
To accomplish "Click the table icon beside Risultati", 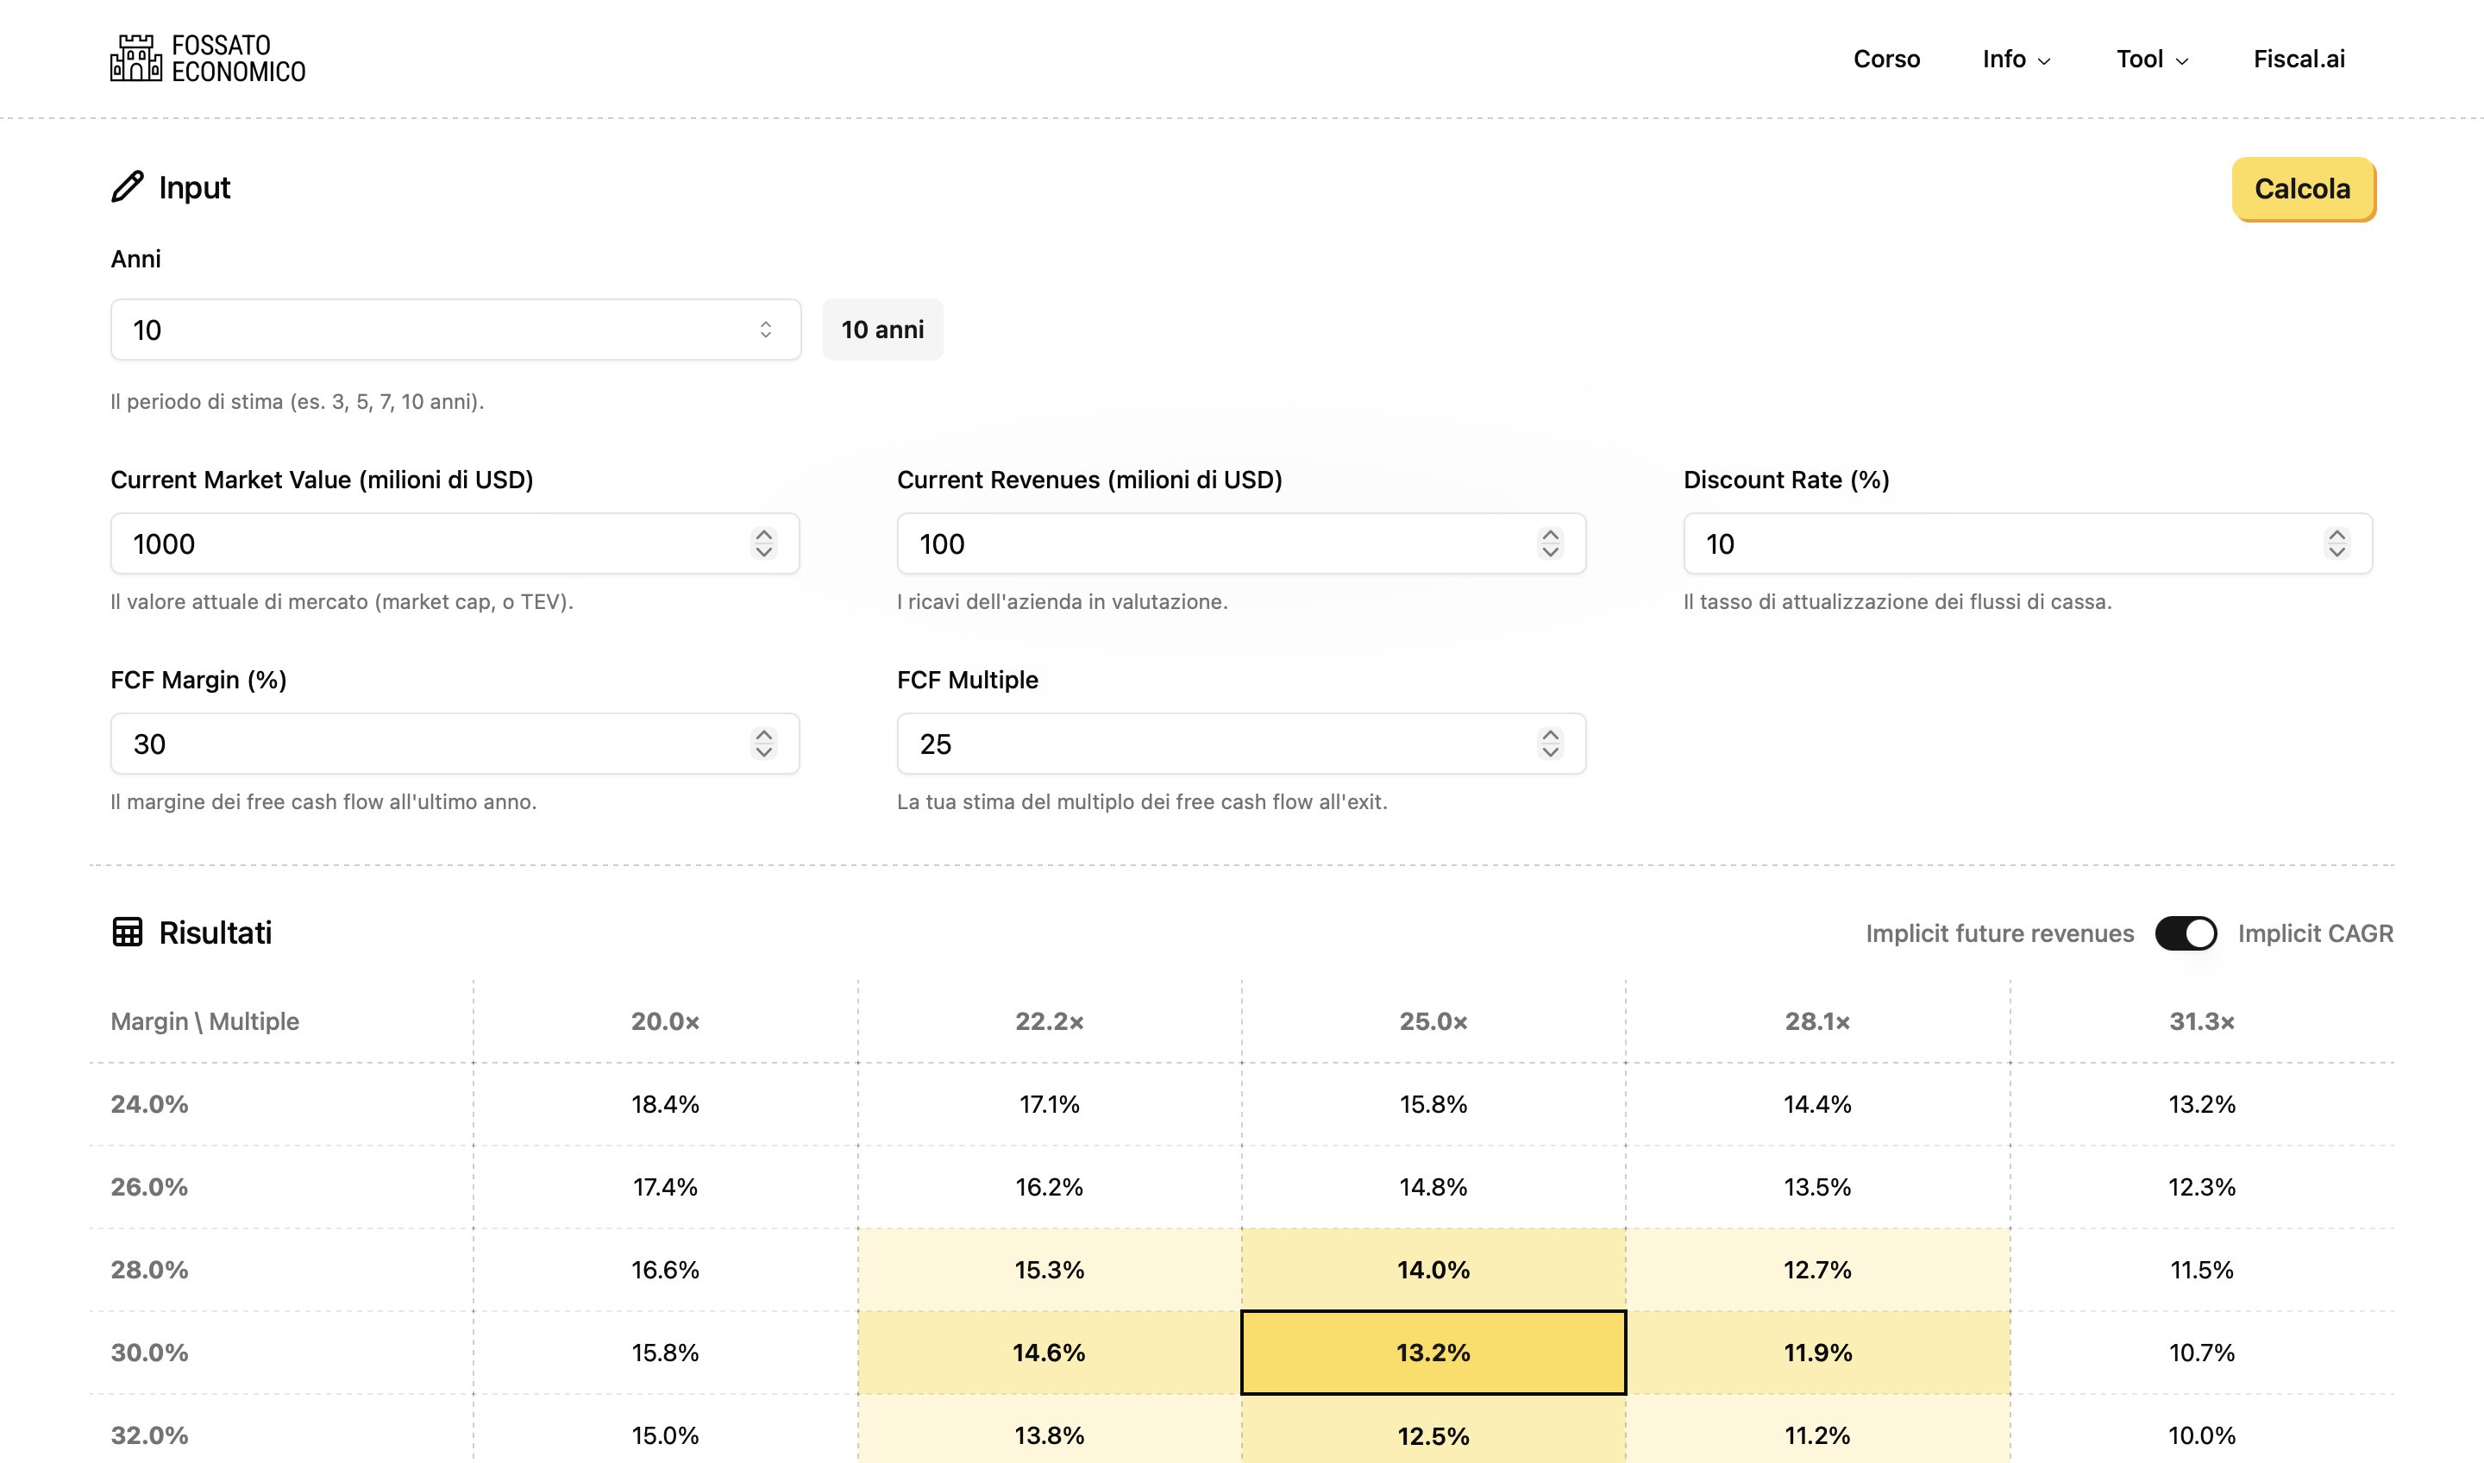I will point(127,932).
